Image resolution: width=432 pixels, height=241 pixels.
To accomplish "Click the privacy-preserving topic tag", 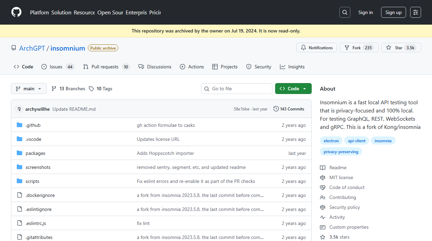I will [341, 151].
